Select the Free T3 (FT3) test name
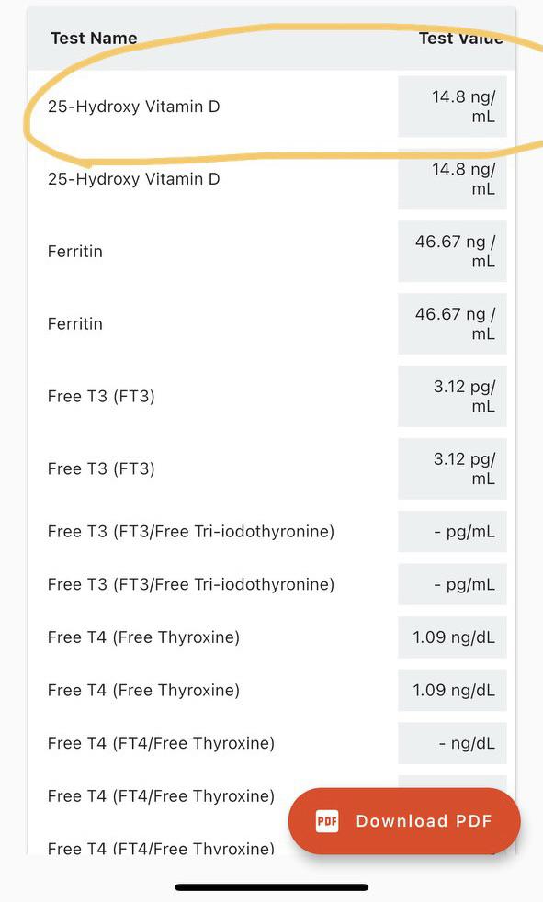543x902 pixels. (101, 396)
